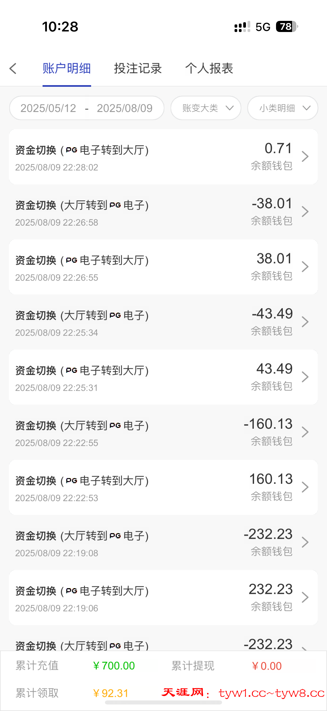327x711 pixels.
Task: Tap chevron beside -43.49 transfer entry
Action: point(305,322)
